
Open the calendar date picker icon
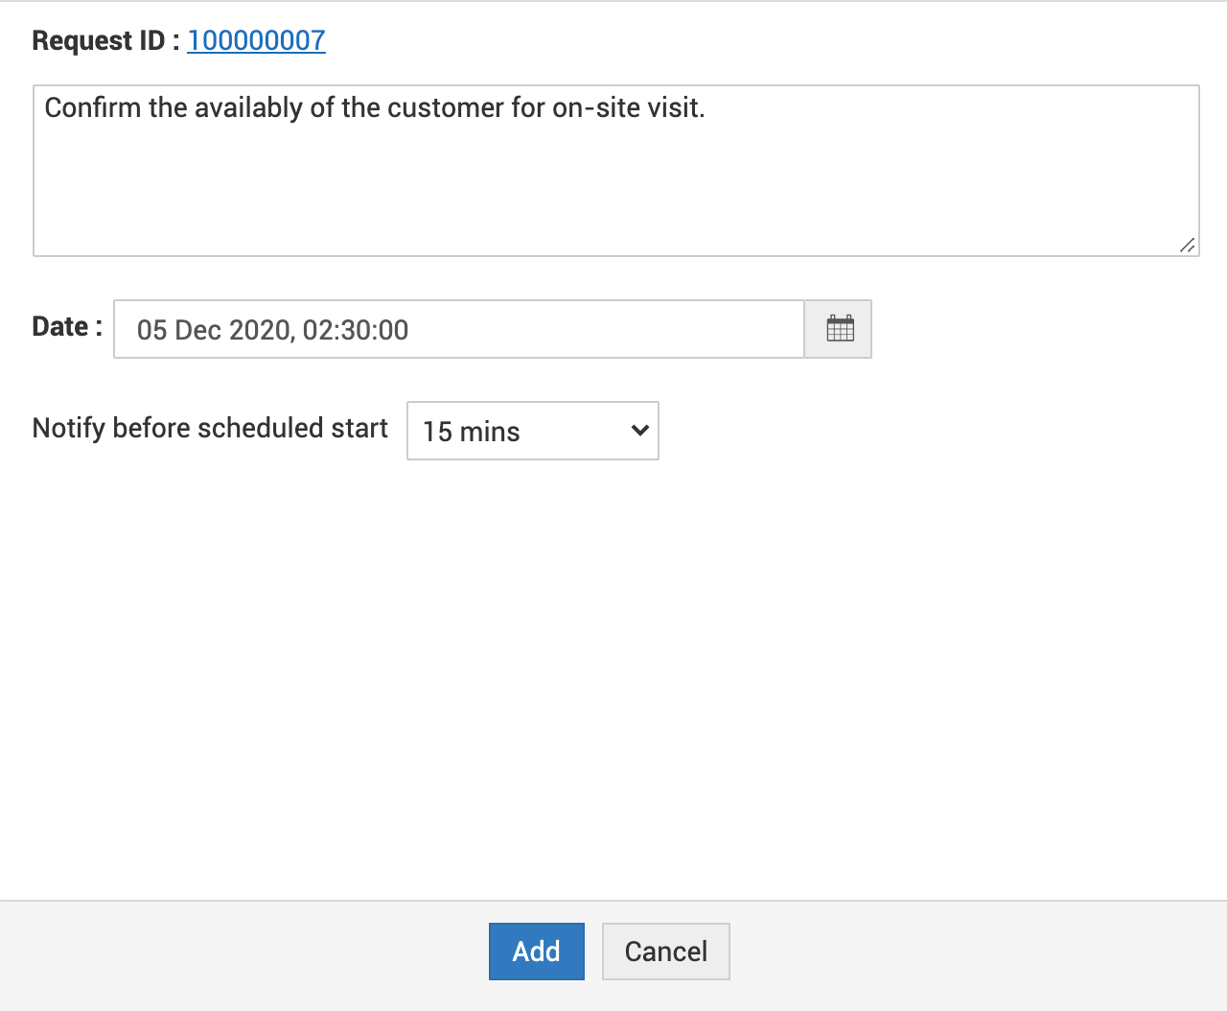tap(839, 329)
